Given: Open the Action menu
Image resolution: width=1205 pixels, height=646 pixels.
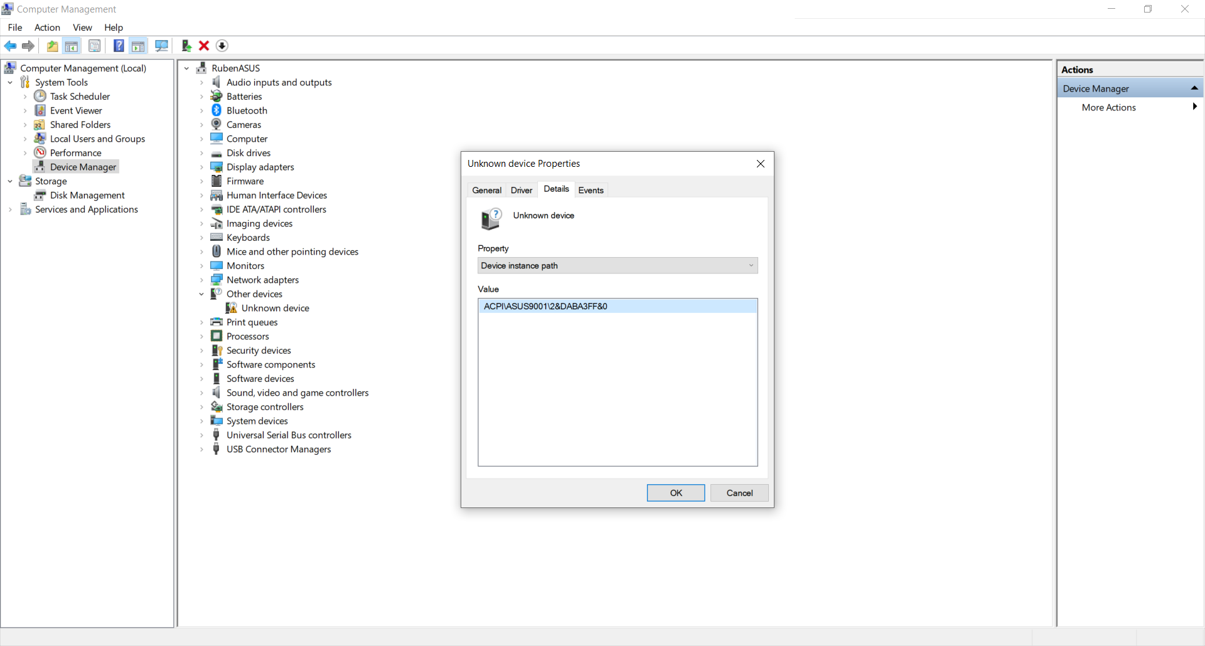Looking at the screenshot, I should tap(47, 28).
